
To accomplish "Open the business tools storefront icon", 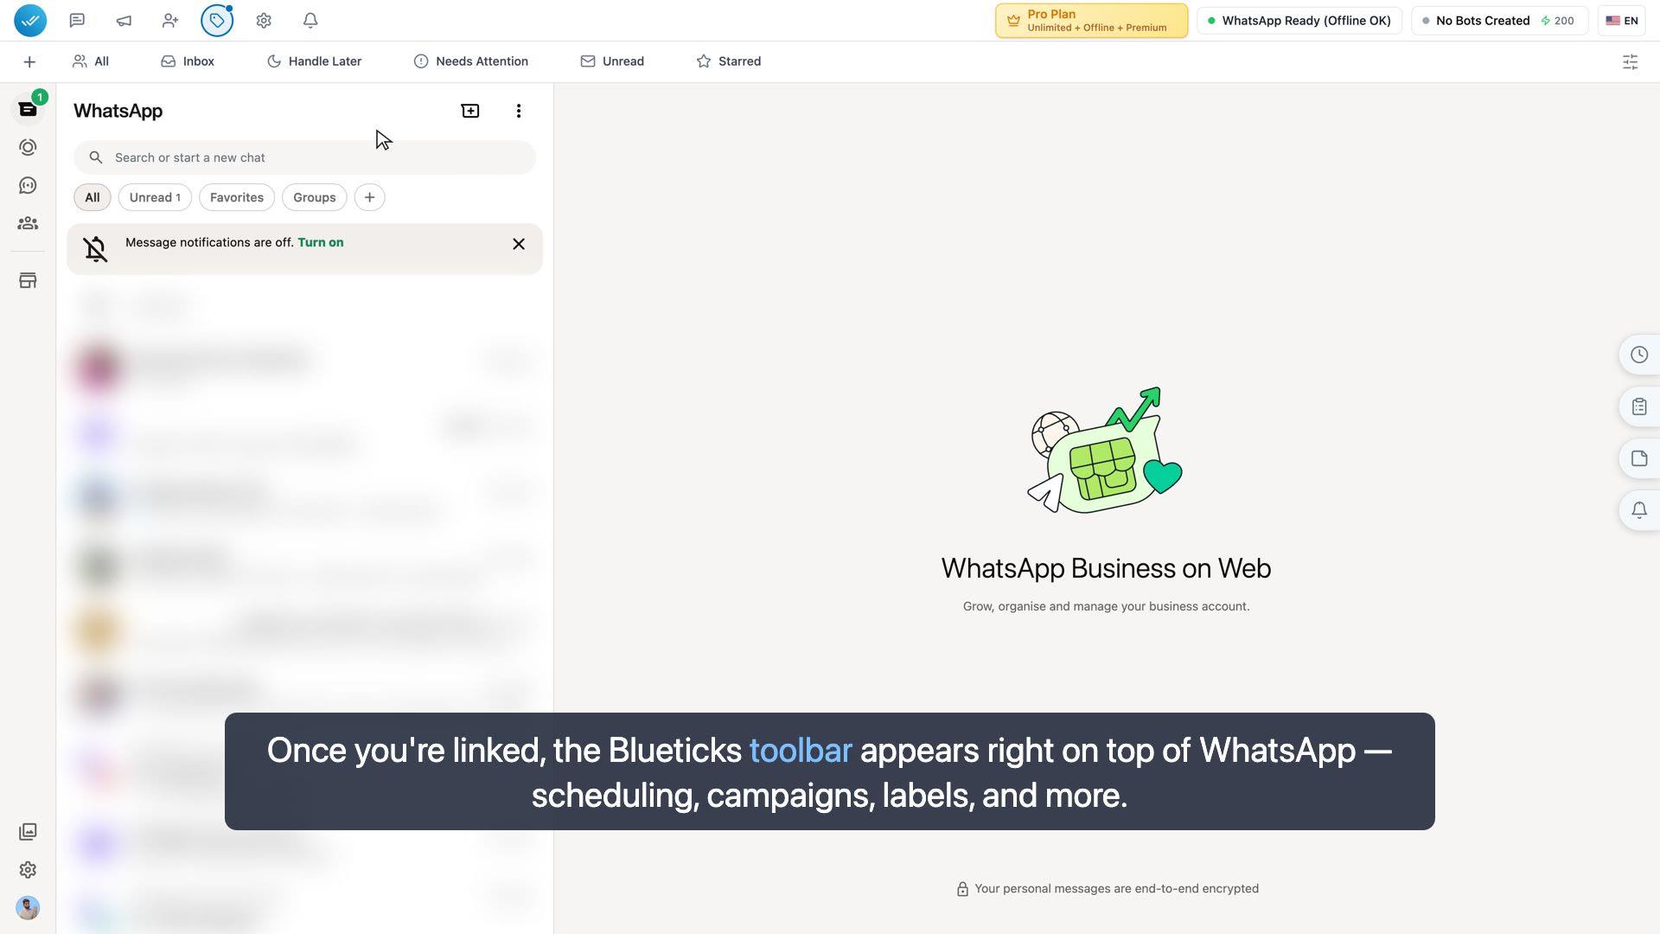I will coord(28,280).
